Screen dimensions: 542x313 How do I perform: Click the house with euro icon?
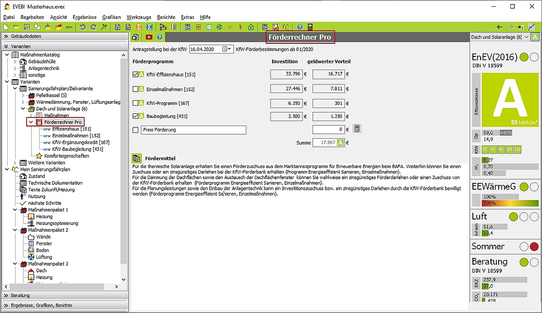tap(251, 27)
